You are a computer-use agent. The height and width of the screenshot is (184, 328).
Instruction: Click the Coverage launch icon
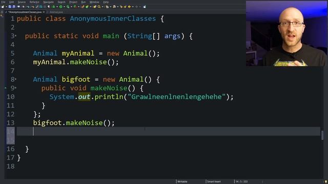pos(68,7)
